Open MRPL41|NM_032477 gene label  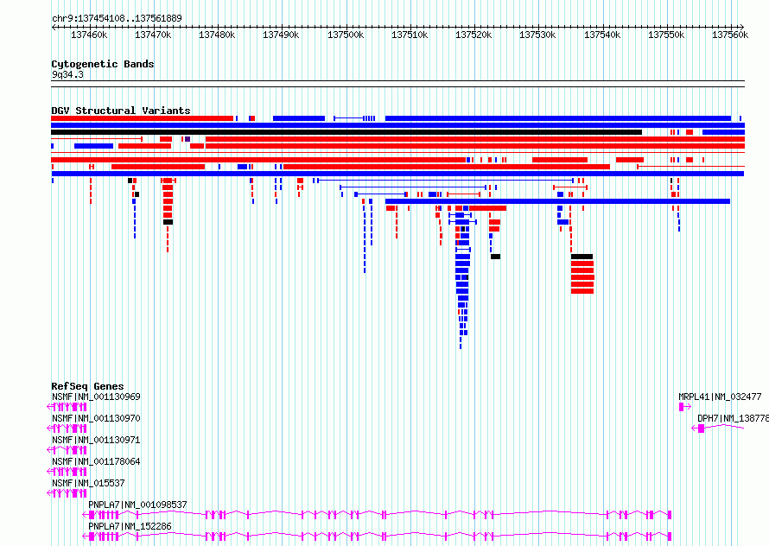[720, 397]
